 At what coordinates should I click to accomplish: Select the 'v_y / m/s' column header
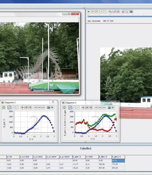pos(39,157)
